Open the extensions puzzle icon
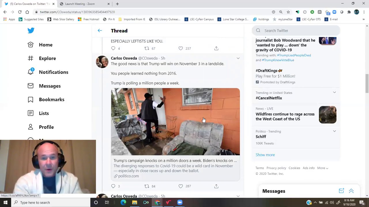Viewport: 369px width, 207px height. pos(349,12)
